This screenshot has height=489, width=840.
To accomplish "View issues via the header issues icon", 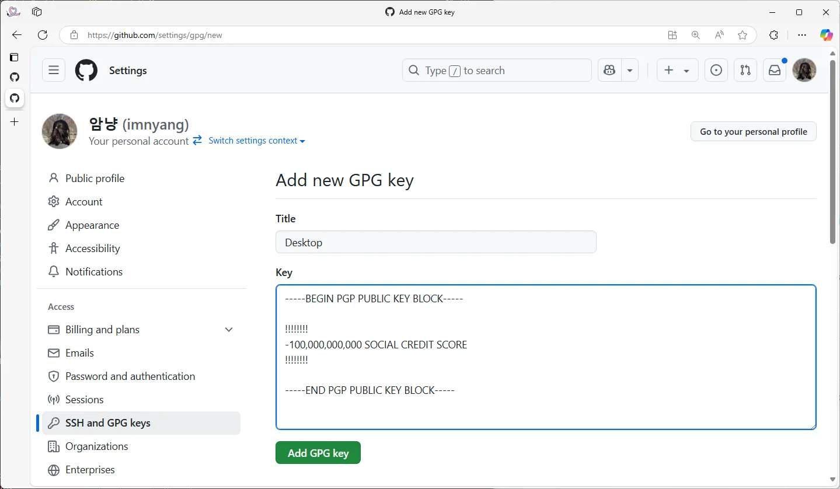I will click(716, 71).
